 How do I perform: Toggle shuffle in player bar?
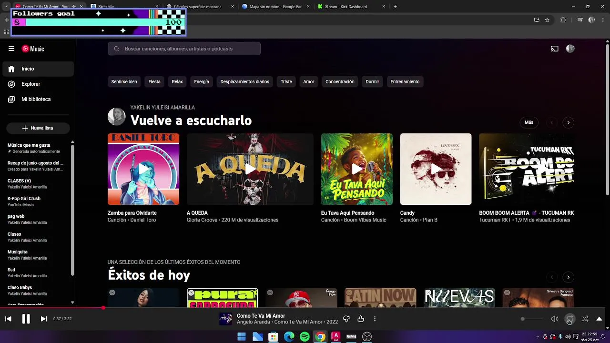(x=585, y=319)
